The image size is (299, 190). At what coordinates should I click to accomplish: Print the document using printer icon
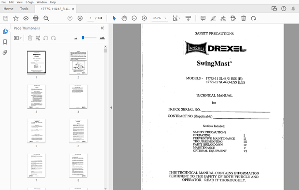(36, 18)
